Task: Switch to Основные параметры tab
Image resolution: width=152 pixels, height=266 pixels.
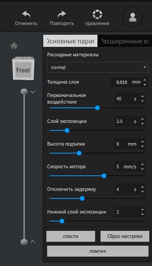Action: [71, 41]
